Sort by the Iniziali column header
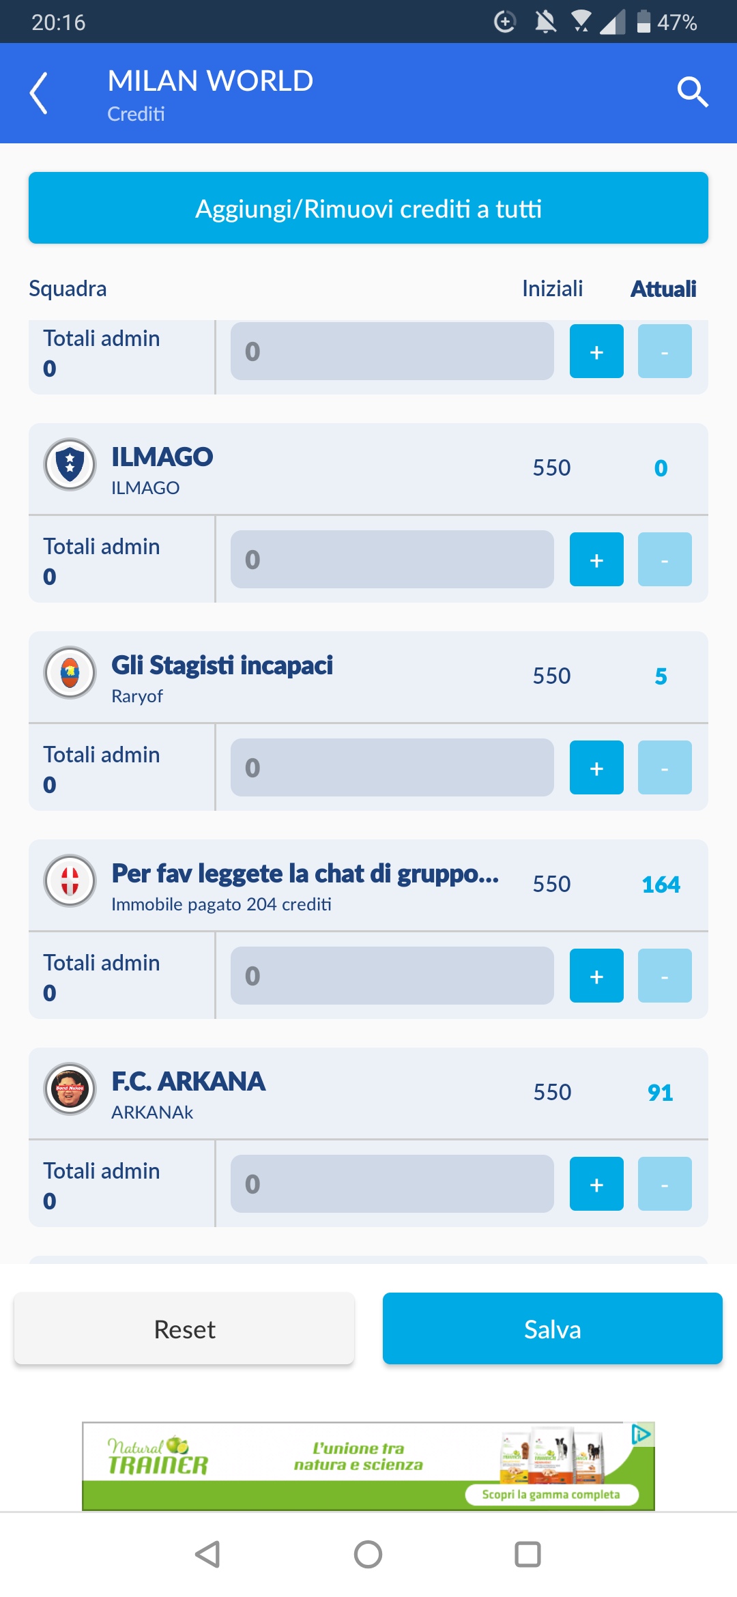This screenshot has height=1597, width=737. click(552, 289)
